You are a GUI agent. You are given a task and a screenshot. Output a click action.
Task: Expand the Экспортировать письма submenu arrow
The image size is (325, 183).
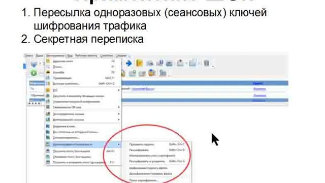(119, 114)
